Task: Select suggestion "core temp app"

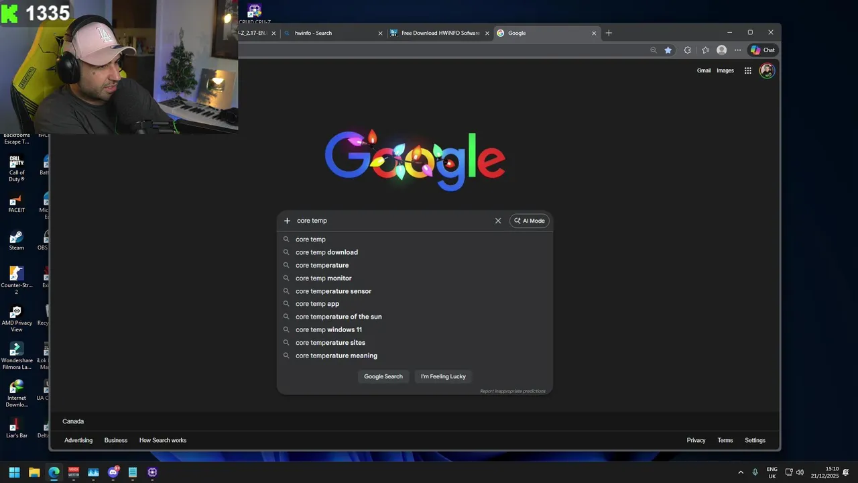Action: 415,304
